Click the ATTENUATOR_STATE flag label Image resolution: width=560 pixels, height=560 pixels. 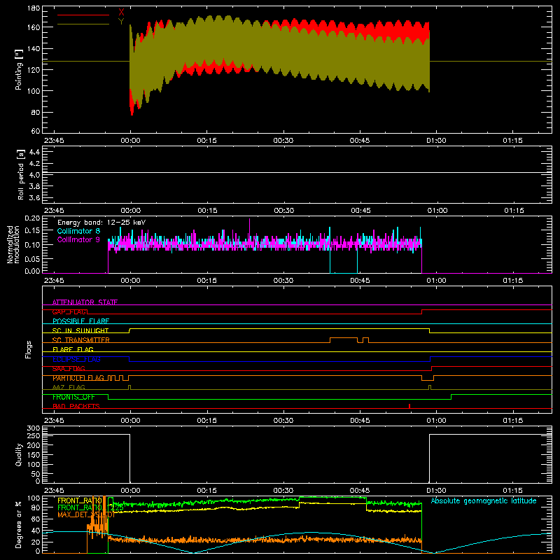[x=85, y=302]
